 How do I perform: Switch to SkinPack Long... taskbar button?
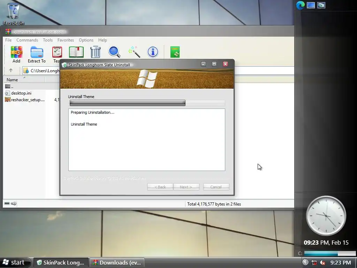click(61, 262)
